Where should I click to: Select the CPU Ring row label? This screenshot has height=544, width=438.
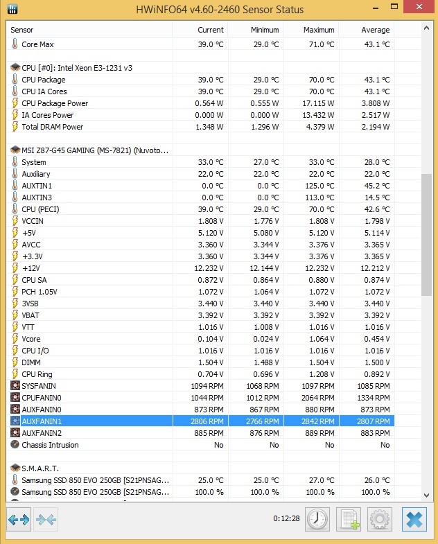click(x=37, y=375)
